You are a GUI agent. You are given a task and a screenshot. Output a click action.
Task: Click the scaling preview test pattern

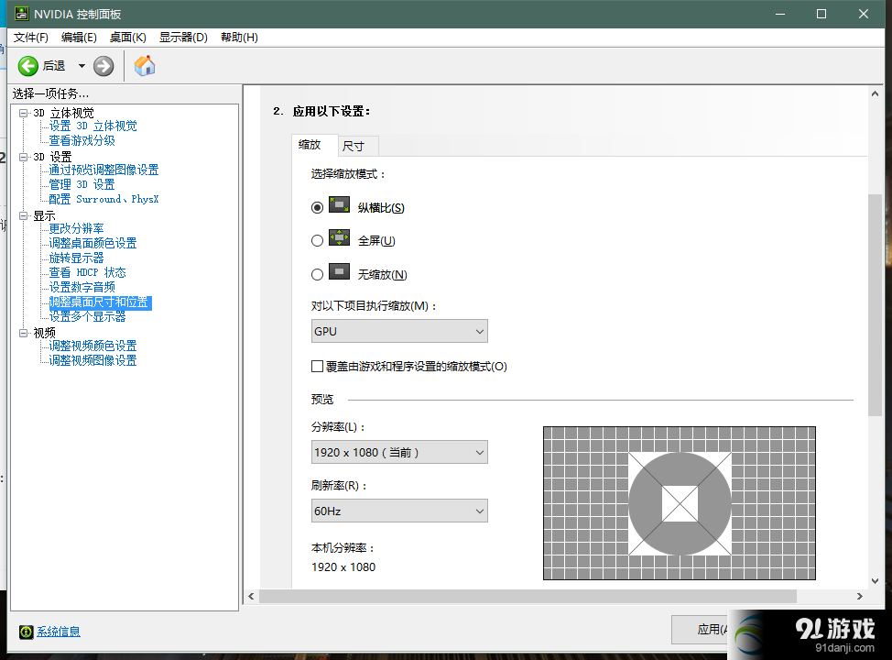tap(680, 503)
